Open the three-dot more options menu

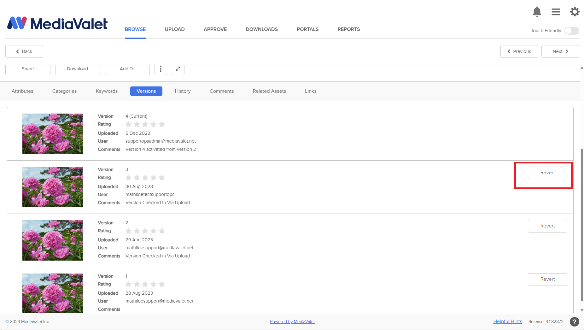tap(161, 69)
